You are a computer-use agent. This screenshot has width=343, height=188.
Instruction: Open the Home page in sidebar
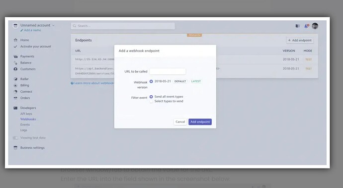coord(24,40)
